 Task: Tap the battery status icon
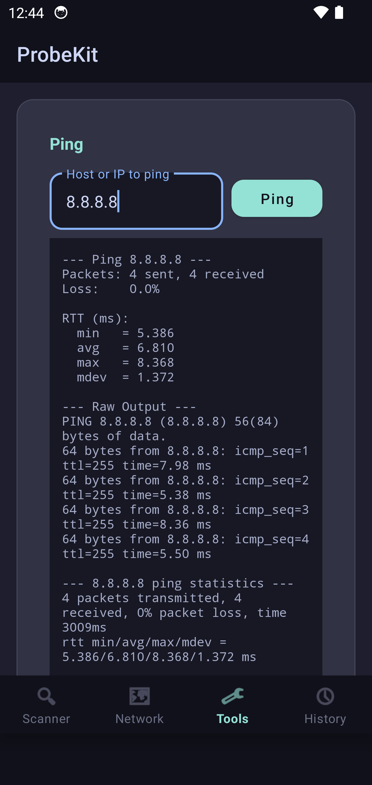click(x=339, y=13)
